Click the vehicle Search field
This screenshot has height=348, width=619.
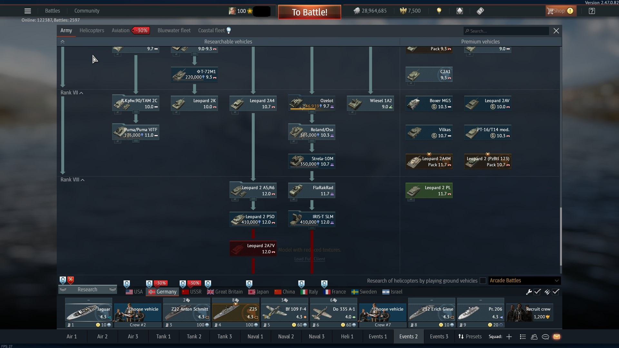pos(506,31)
